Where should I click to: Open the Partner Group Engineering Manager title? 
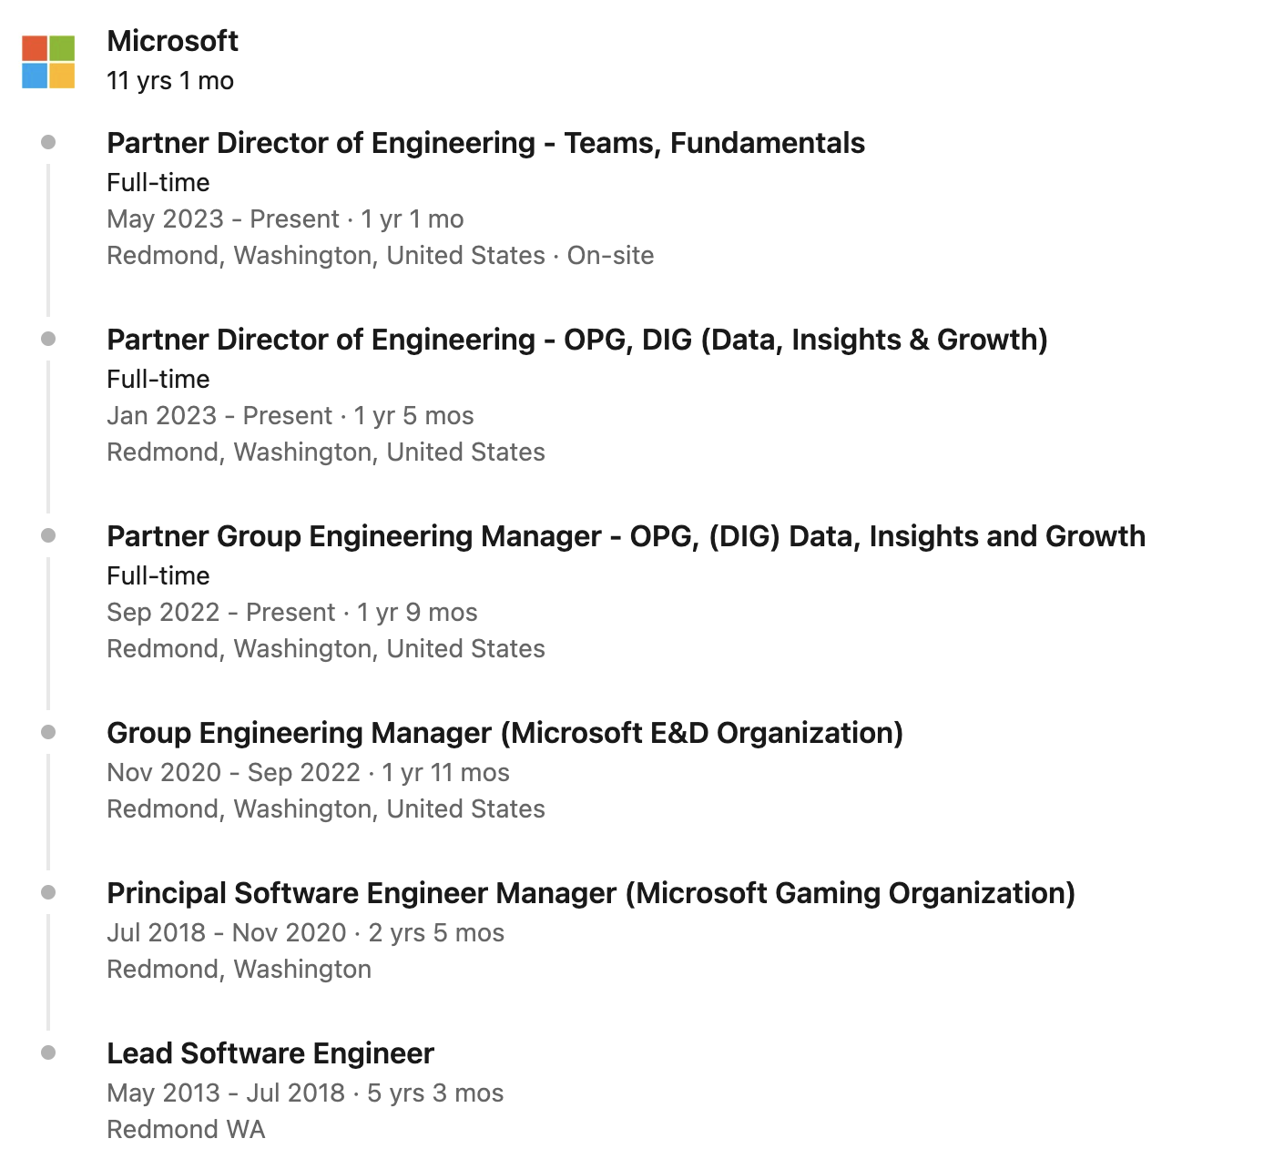[x=626, y=536]
